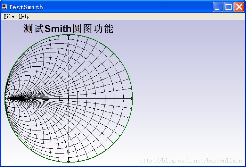Open the Help menu
Screen dimensions: 246x167
24,16
